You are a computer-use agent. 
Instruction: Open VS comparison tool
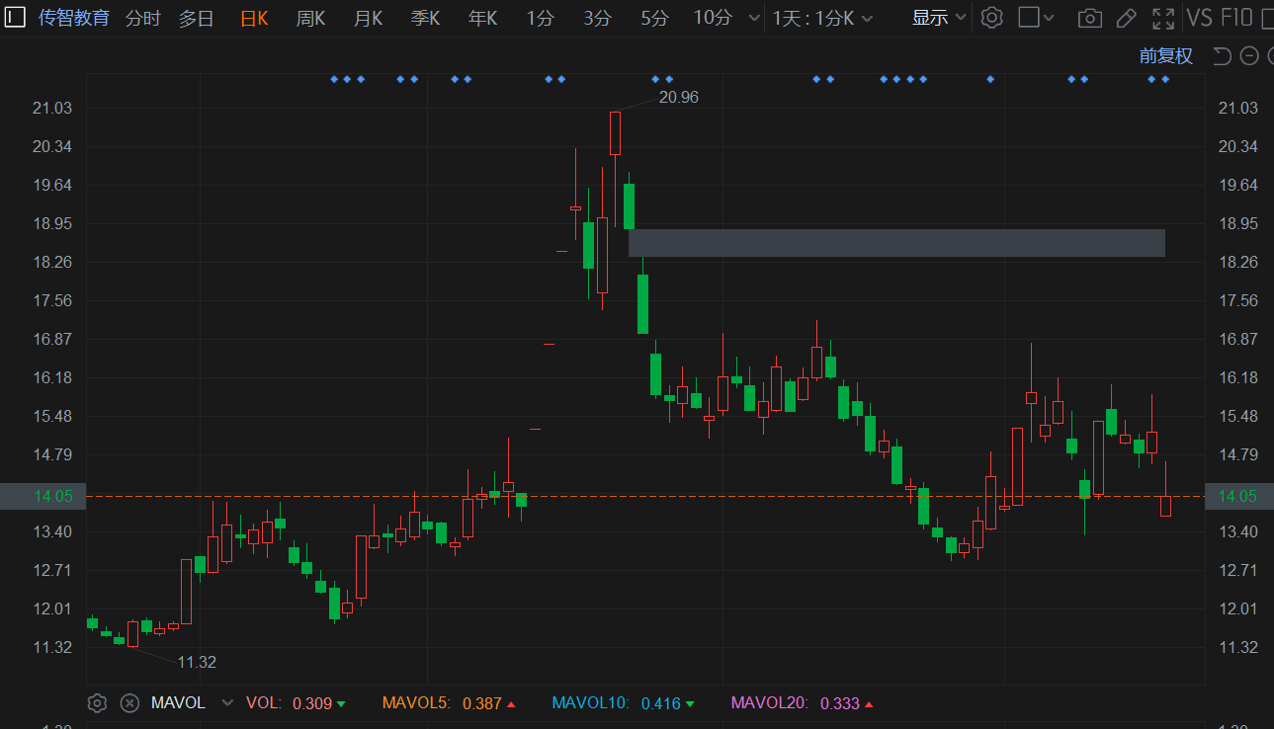point(1199,18)
